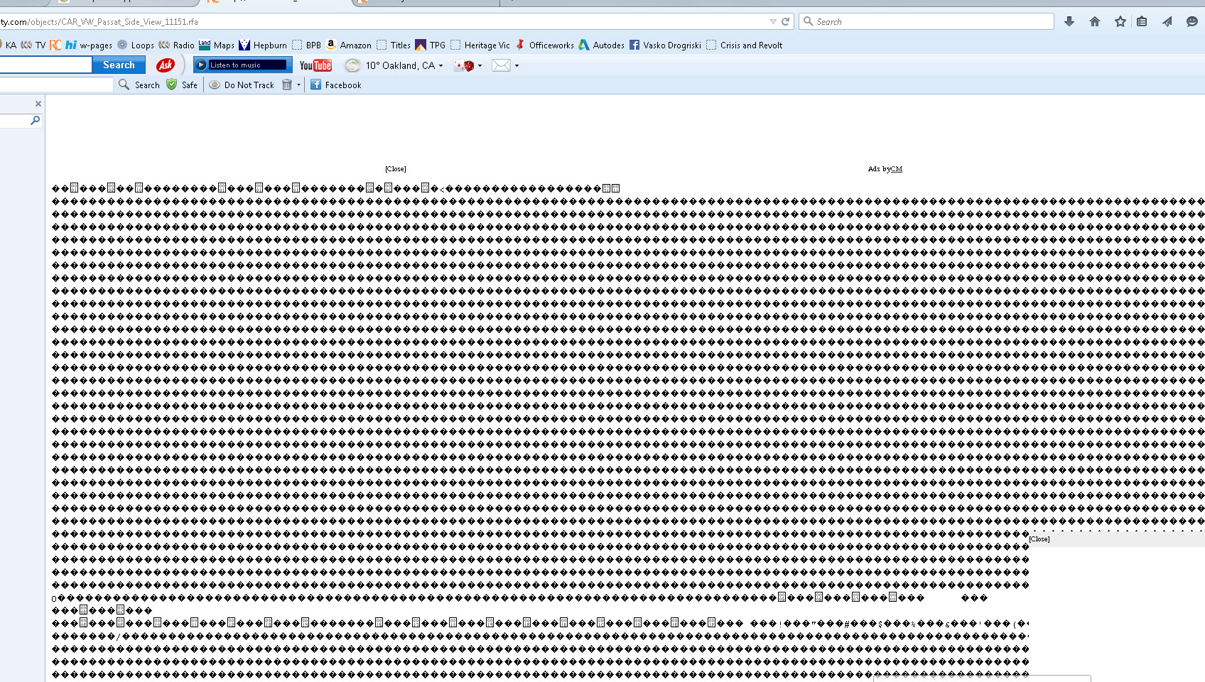1205x682 pixels.
Task: Open the BPB bookmark
Action: pyautogui.click(x=307, y=45)
